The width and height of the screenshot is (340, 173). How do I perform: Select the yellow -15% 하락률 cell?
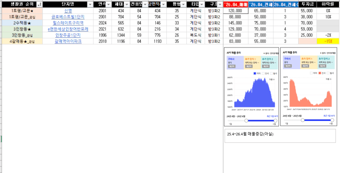[x=327, y=41]
